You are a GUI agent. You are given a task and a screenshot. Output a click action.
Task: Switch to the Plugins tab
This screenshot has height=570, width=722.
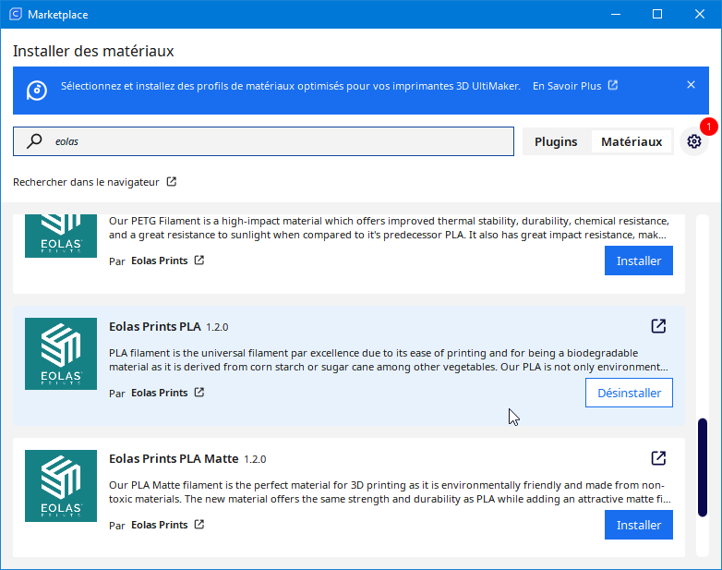(556, 142)
